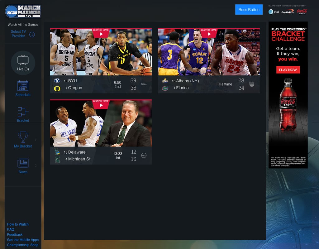Open the Feedback link
This screenshot has width=319, height=249.
click(x=15, y=235)
